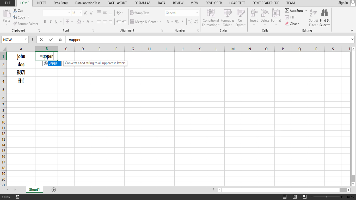356x200 pixels.
Task: Switch to Page Layout view icon
Action: click(294, 197)
